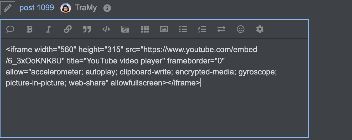This screenshot has height=140, width=352.
Task: Insert a bulleted list
Action: tap(183, 29)
